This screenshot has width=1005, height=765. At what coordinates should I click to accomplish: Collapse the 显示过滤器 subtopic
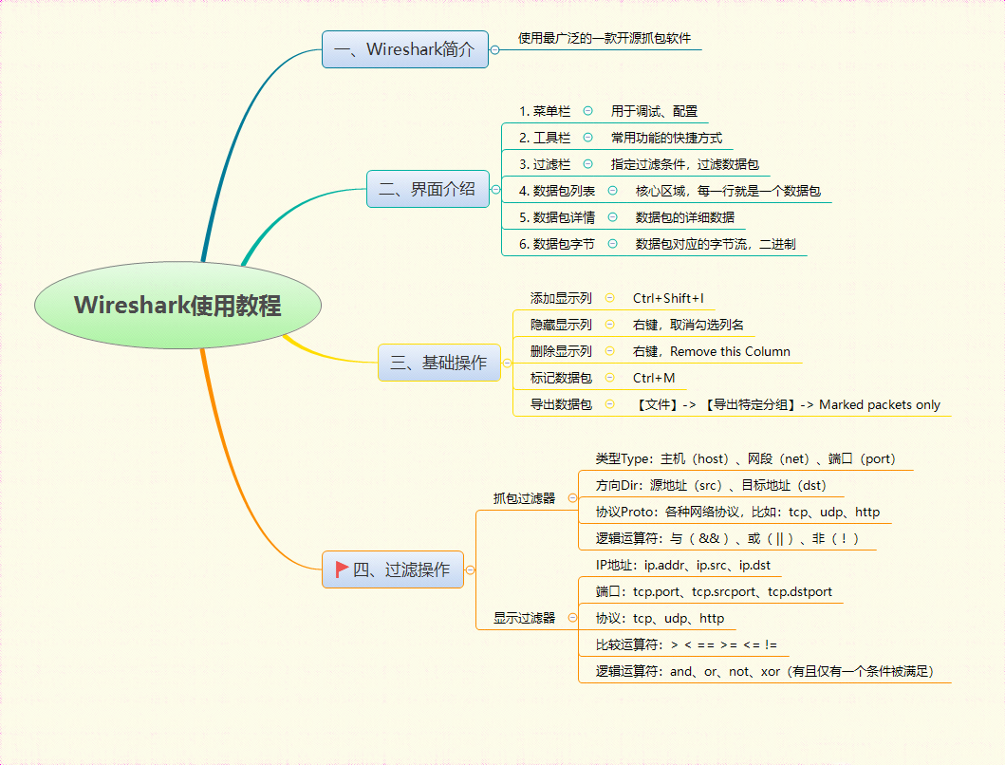tap(572, 618)
